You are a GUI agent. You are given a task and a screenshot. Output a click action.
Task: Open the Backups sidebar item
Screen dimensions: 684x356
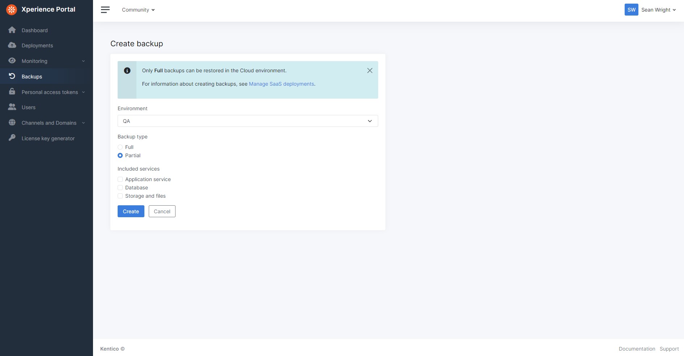click(x=46, y=77)
